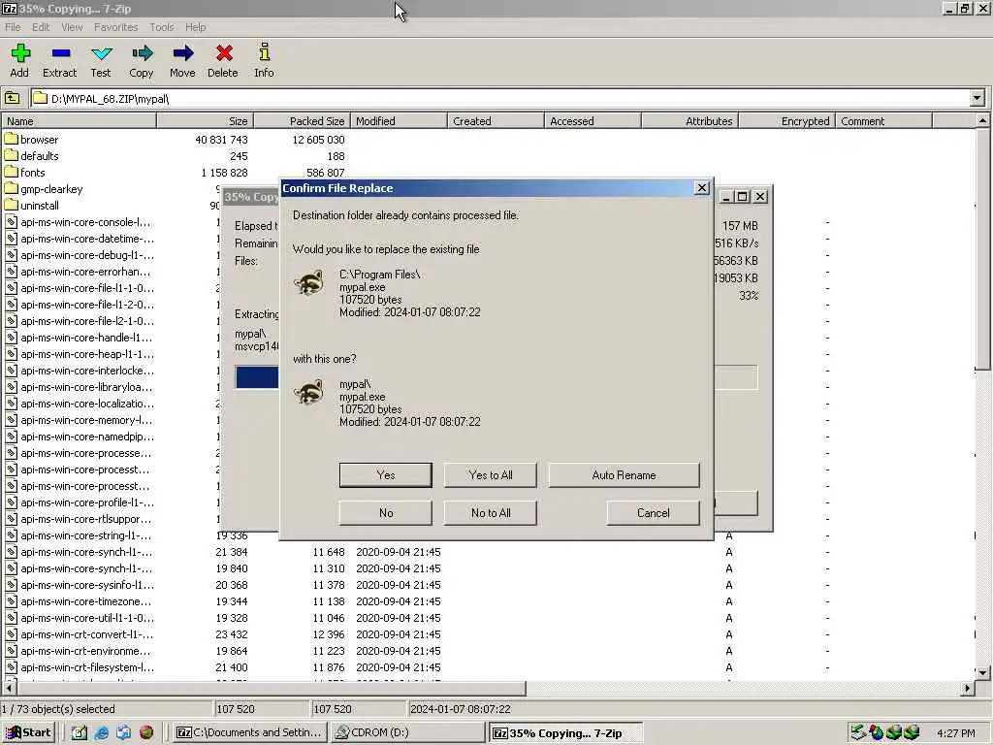The width and height of the screenshot is (993, 745).
Task: Open the Favorites menu
Action: point(116,27)
